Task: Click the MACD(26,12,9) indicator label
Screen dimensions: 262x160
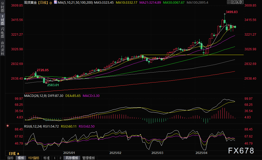Action: tap(35, 96)
